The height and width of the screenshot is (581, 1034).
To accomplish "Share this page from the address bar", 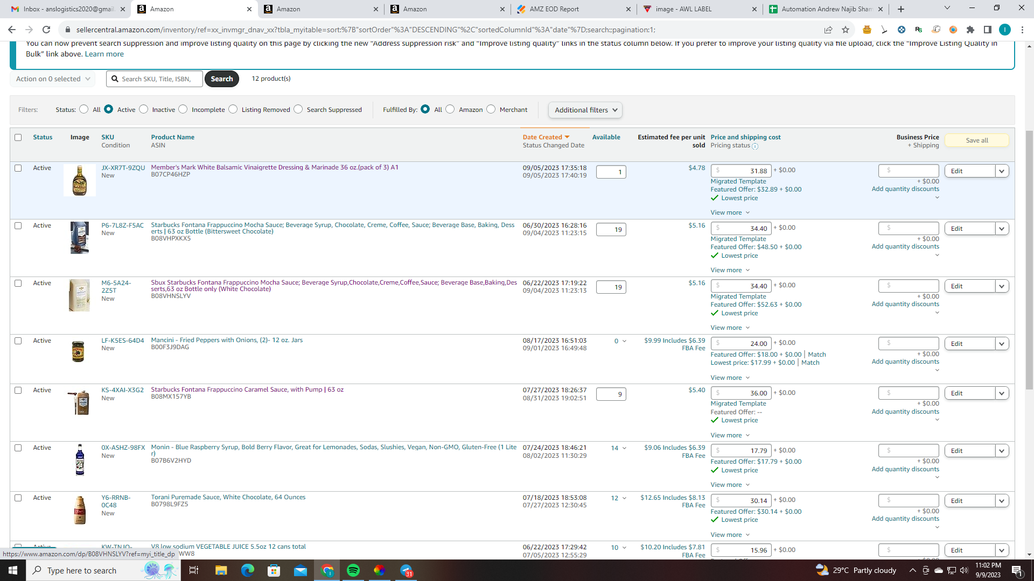I will [828, 30].
